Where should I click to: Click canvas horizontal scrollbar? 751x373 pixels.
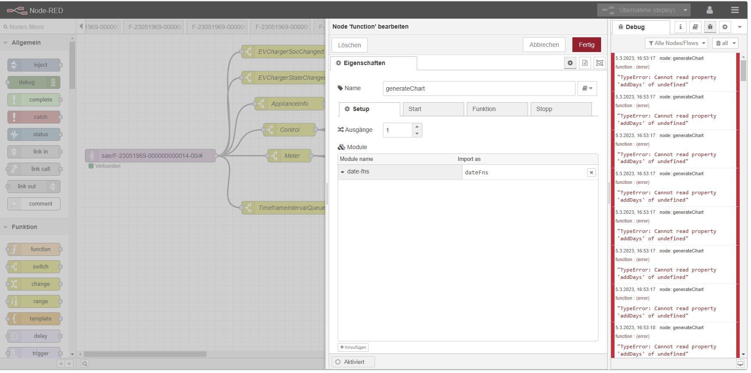(145, 354)
